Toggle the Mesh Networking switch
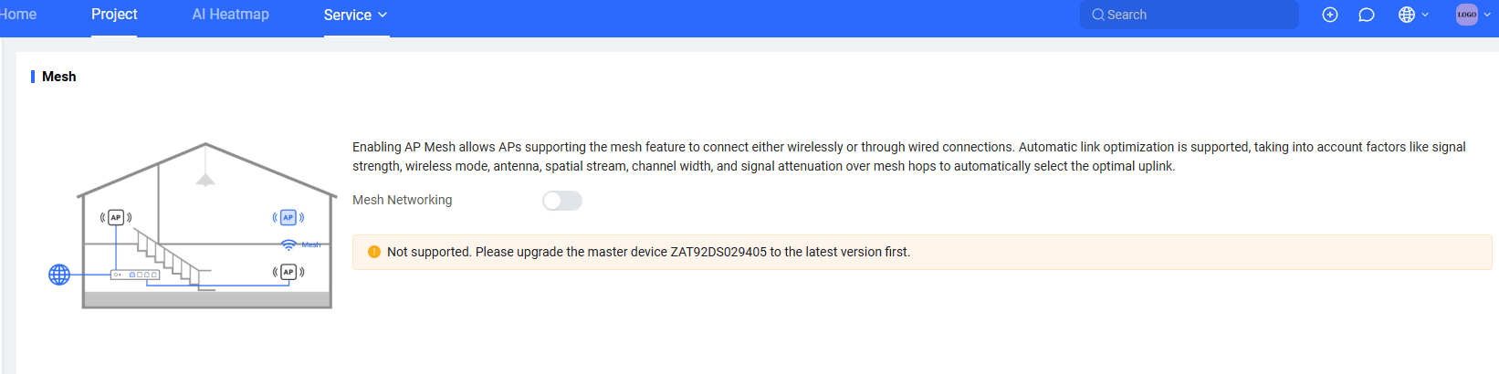This screenshot has height=374, width=1499. click(562, 201)
